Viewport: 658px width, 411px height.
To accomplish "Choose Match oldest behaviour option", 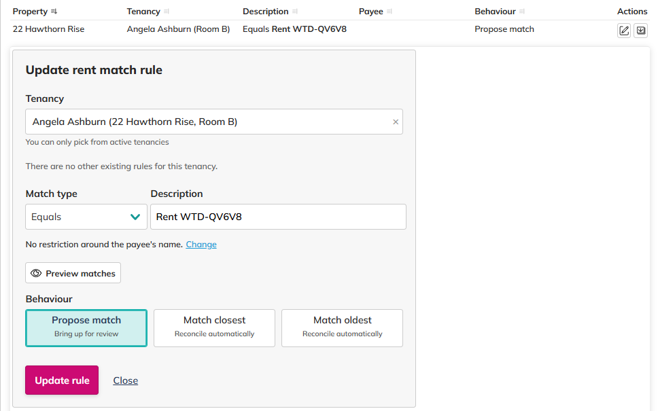I will (x=342, y=328).
